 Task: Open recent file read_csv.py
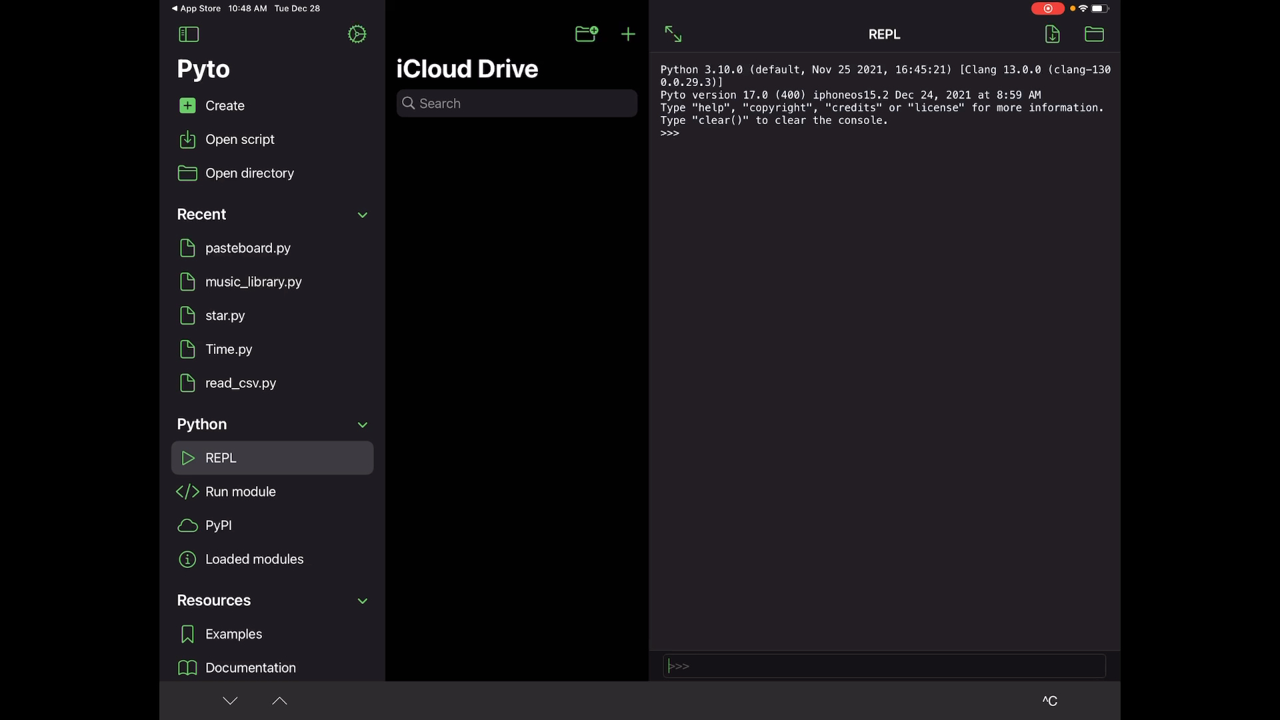[272, 383]
